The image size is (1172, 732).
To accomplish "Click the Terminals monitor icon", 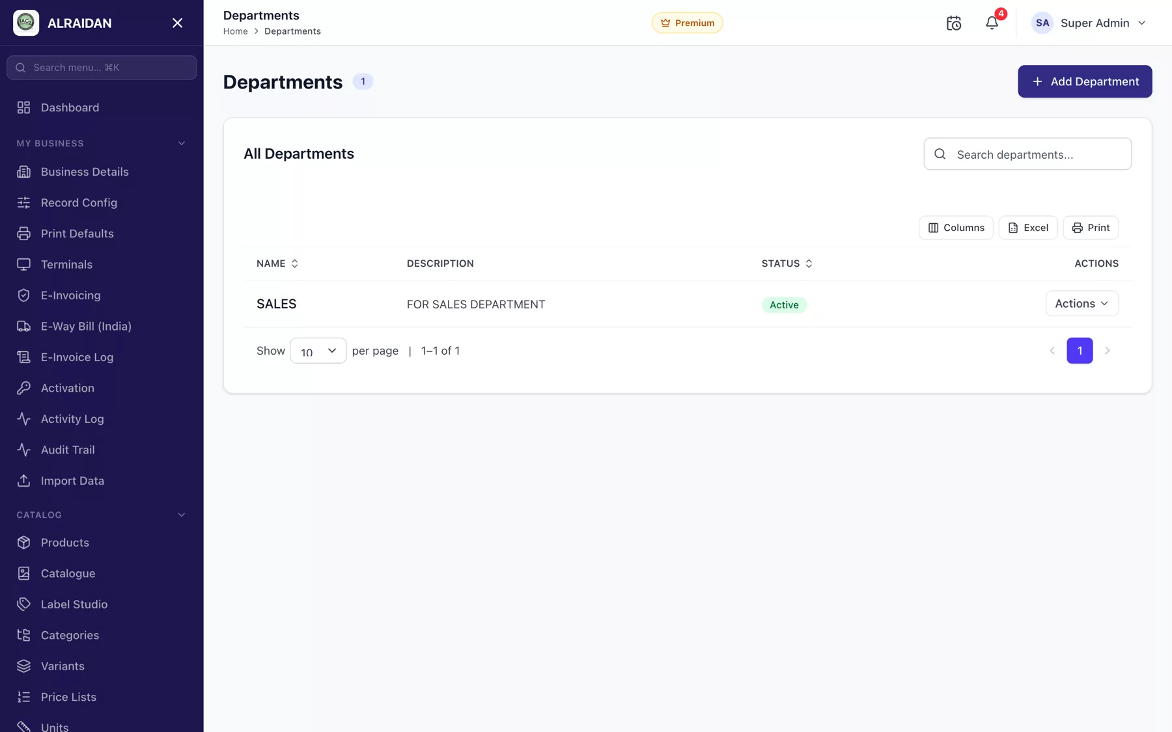I will (x=24, y=264).
